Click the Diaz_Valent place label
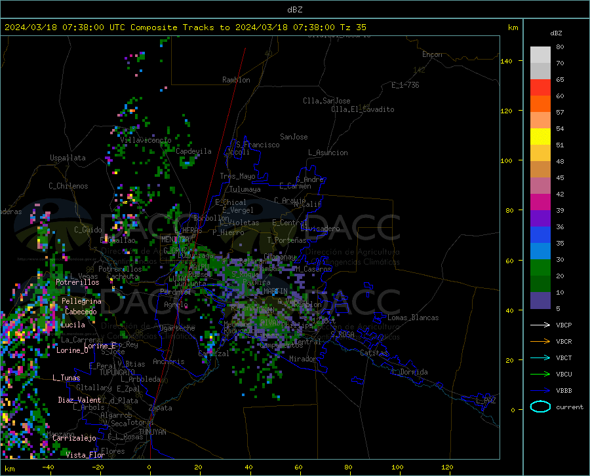Screen dimensions: 590x476 click(79, 400)
